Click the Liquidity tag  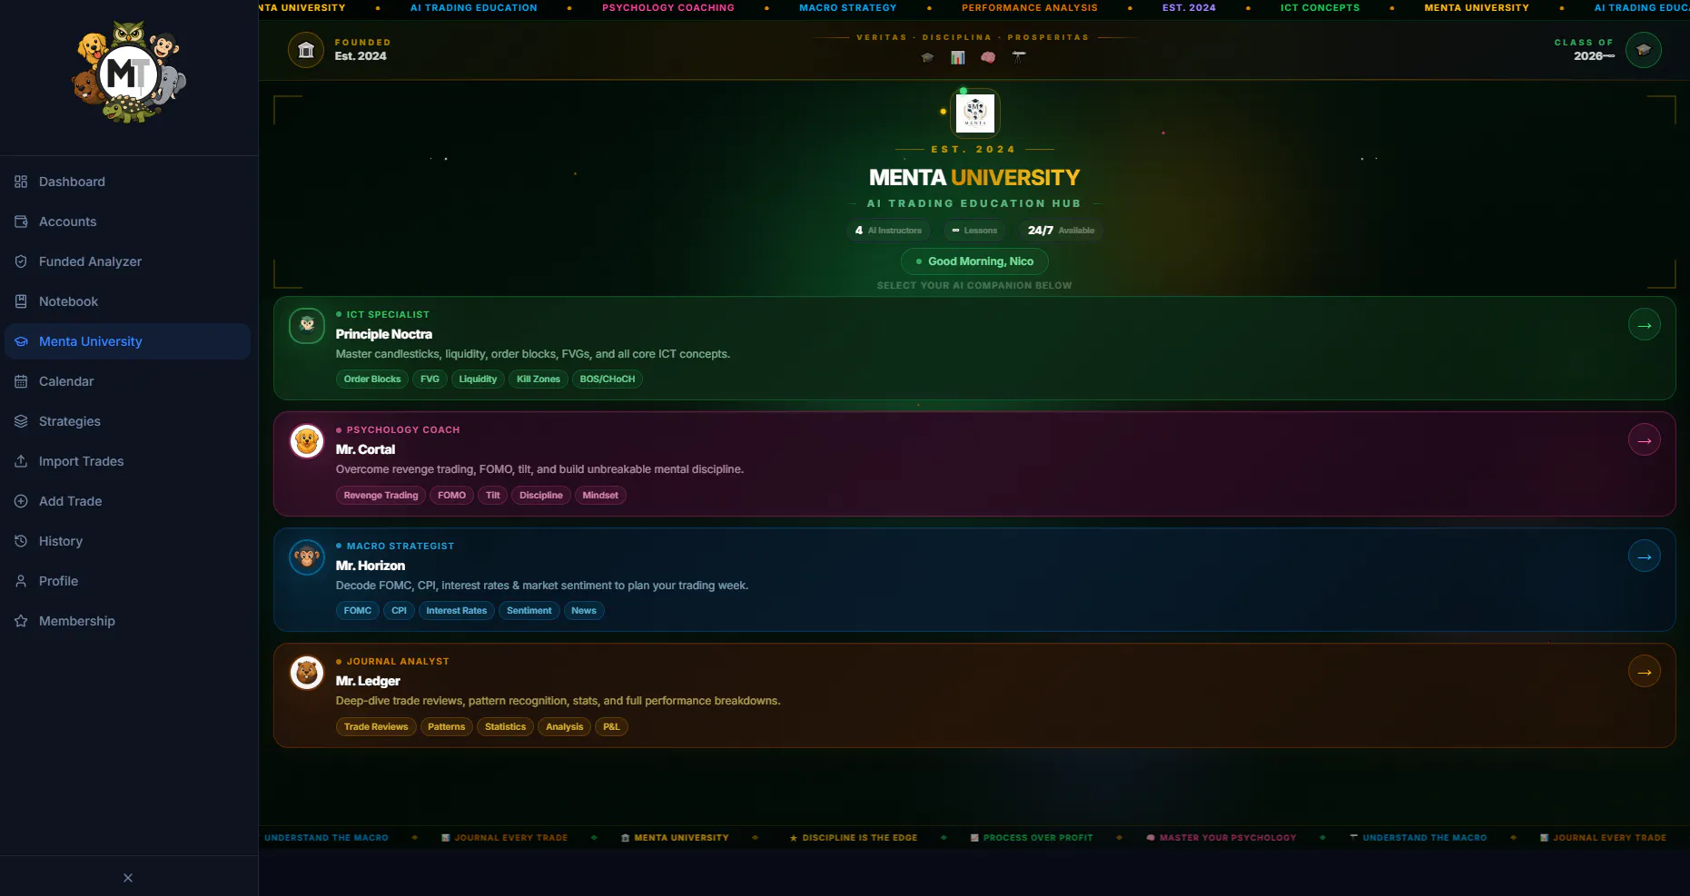(x=478, y=379)
